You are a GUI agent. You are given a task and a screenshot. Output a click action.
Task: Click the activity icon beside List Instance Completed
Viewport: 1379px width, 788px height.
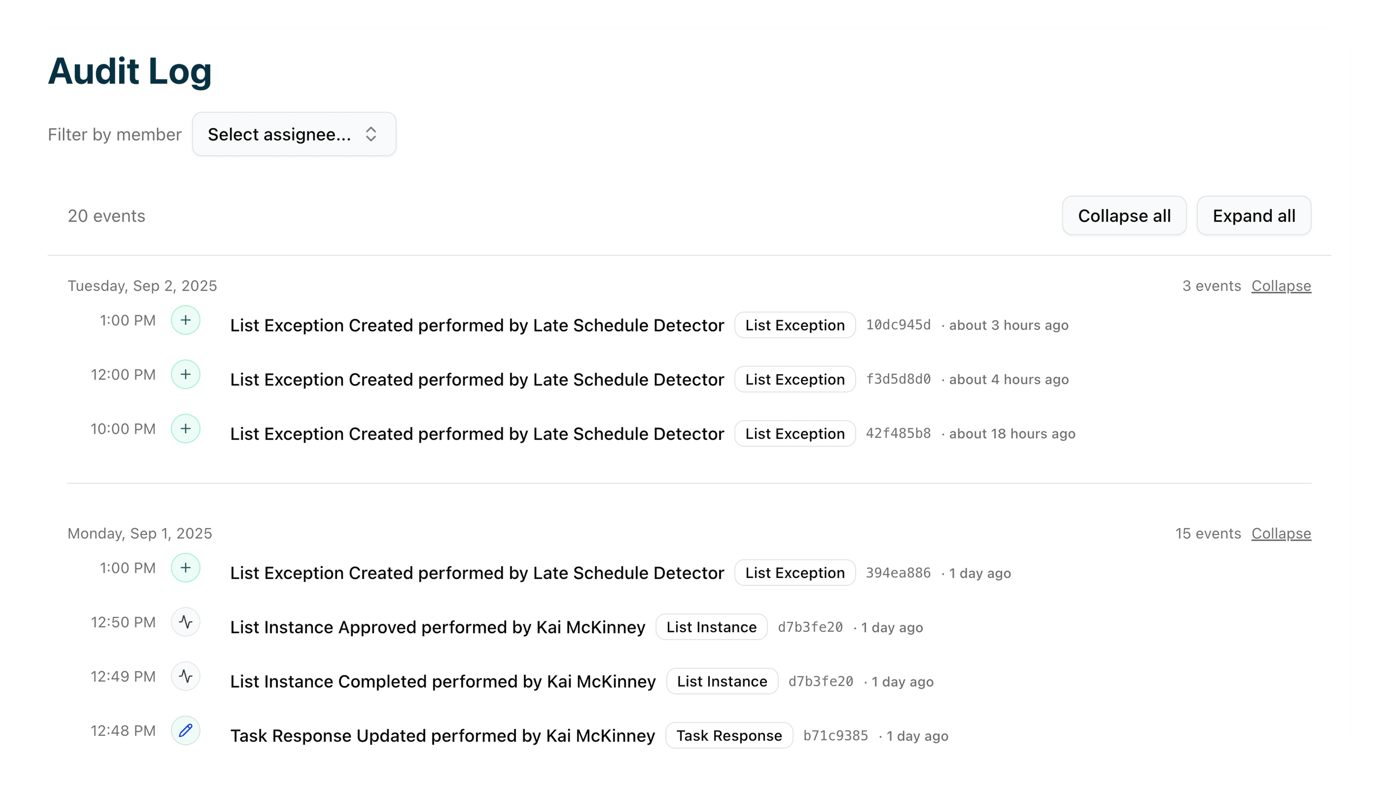point(186,676)
